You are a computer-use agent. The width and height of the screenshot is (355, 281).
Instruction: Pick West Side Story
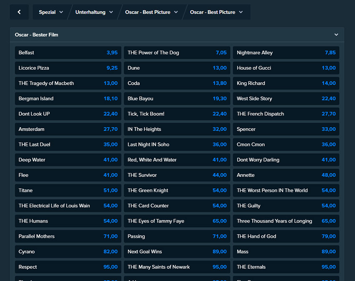coord(286,99)
